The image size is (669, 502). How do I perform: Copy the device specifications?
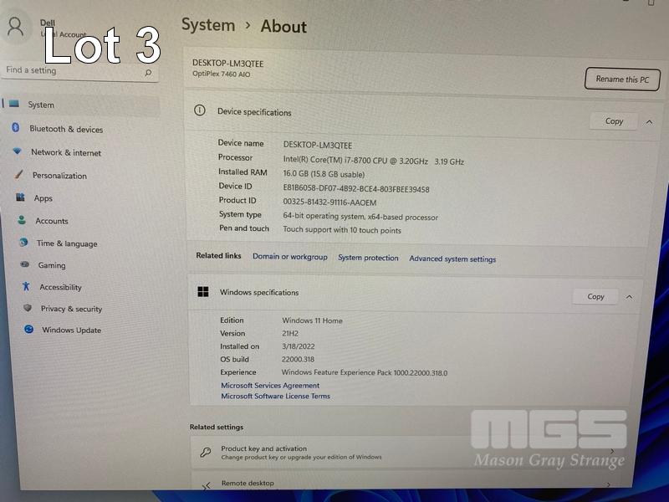614,121
